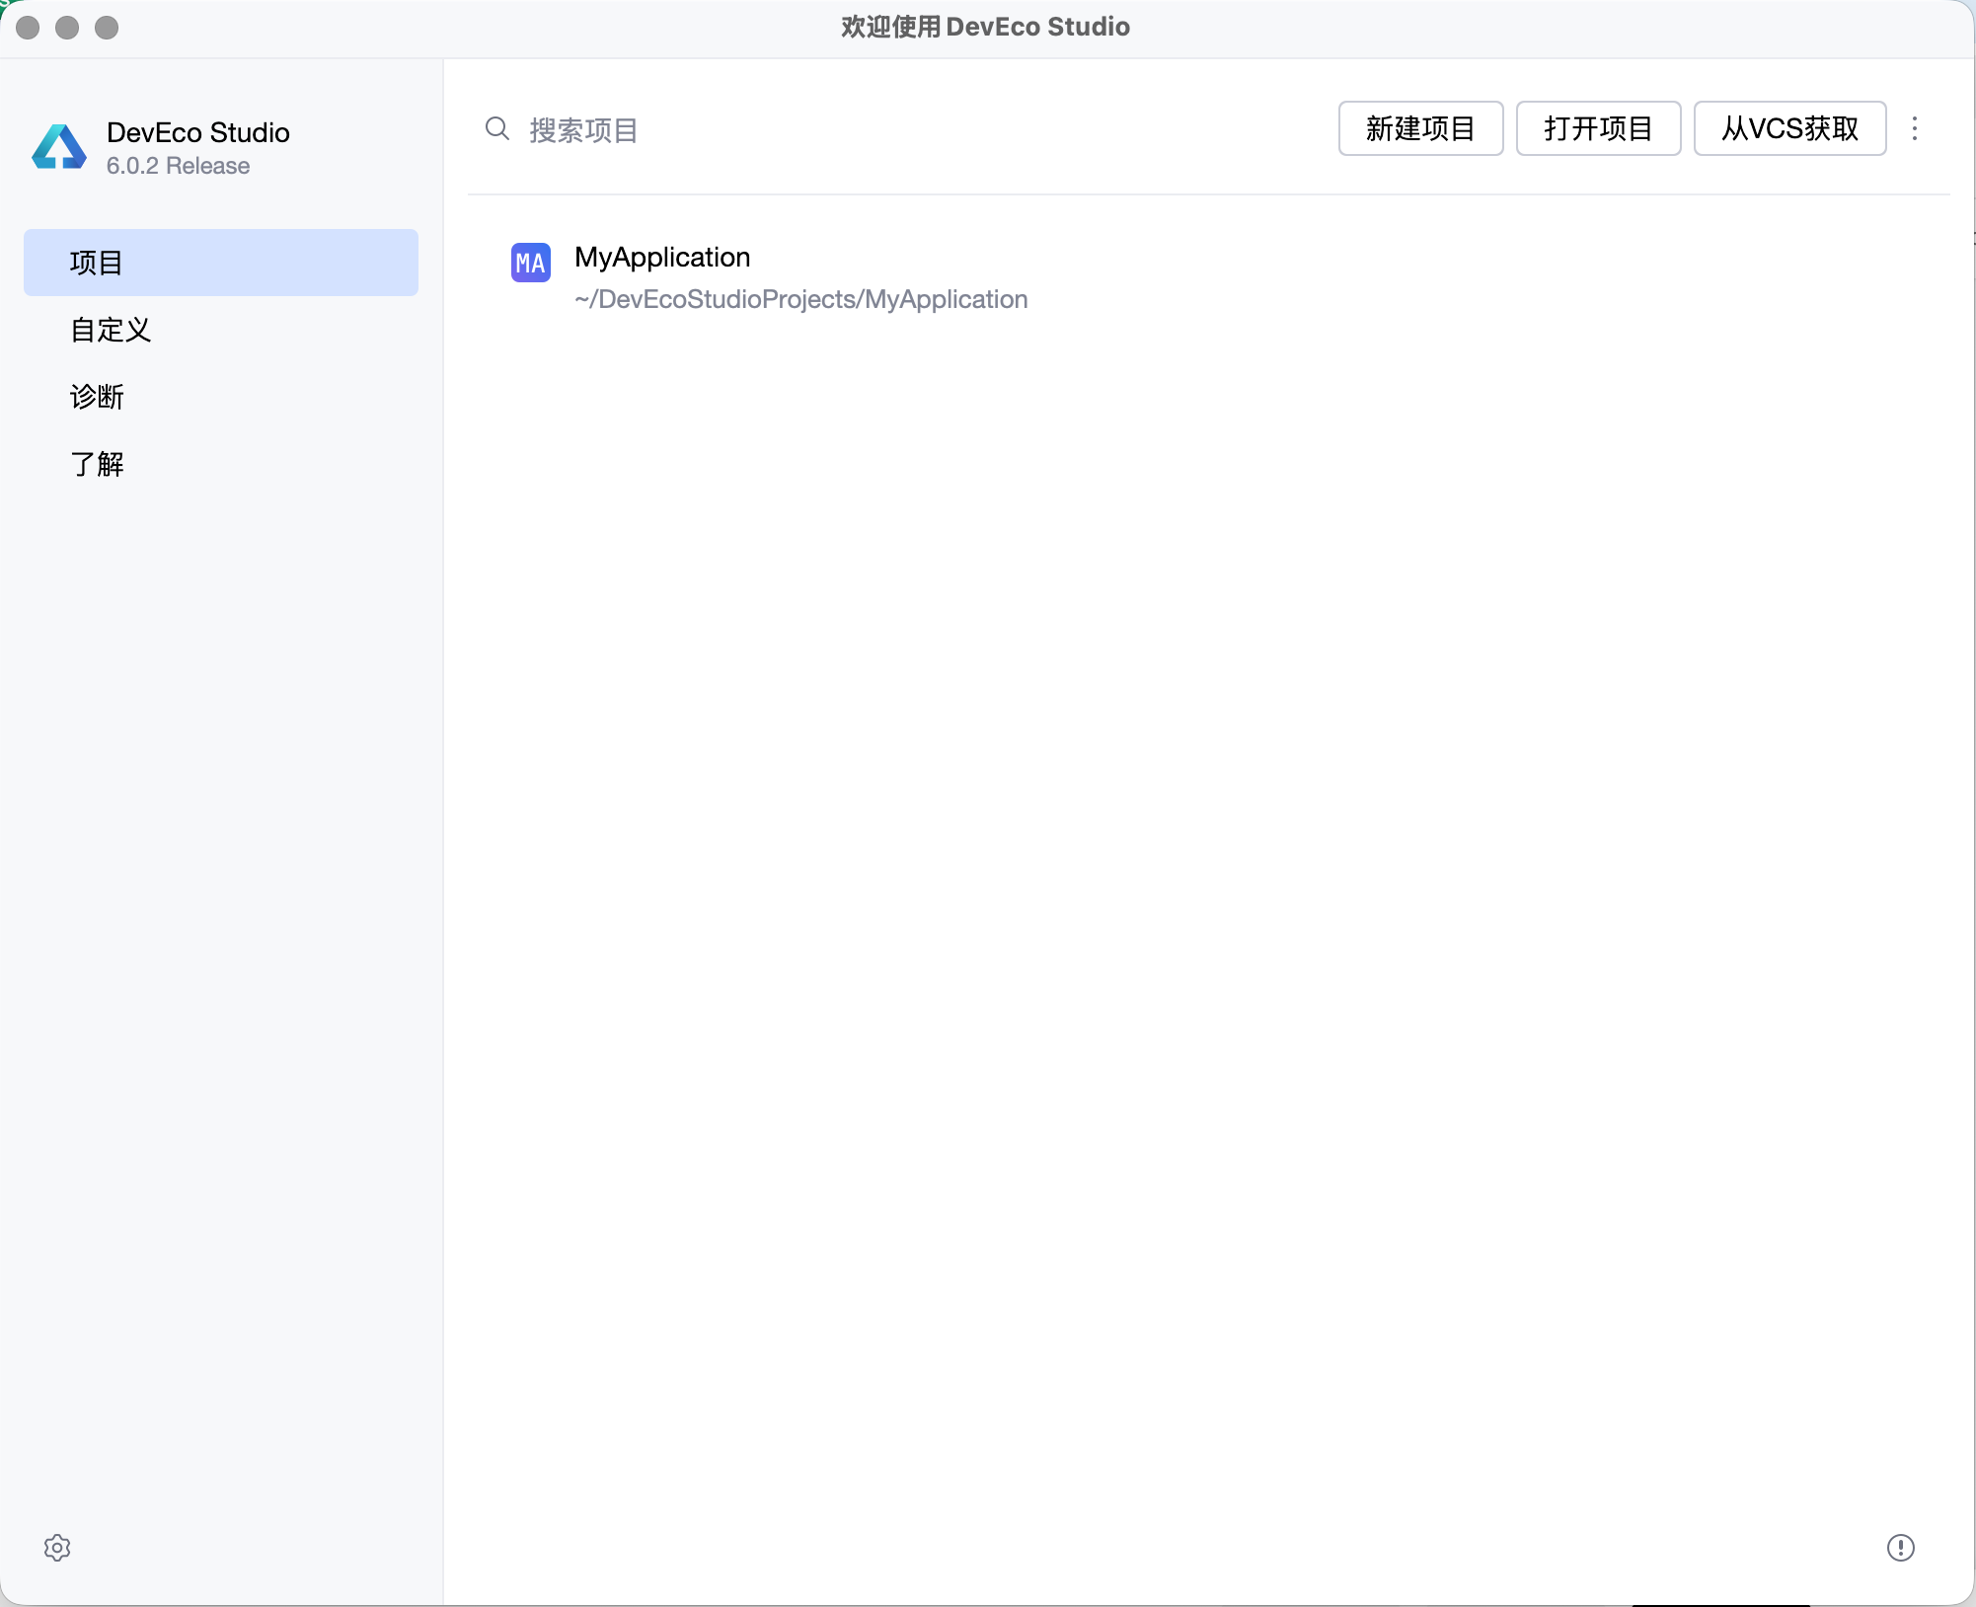Maximize the welcome window

click(x=107, y=28)
